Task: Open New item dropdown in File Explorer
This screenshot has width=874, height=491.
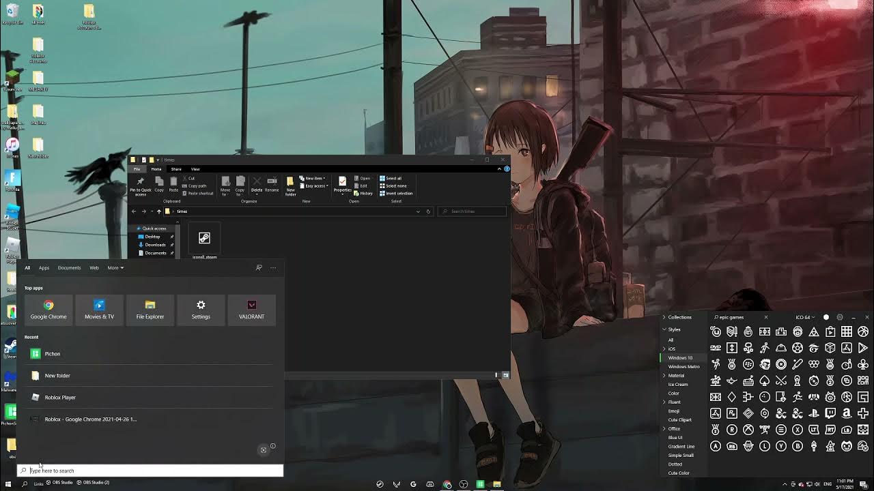Action: tap(314, 178)
